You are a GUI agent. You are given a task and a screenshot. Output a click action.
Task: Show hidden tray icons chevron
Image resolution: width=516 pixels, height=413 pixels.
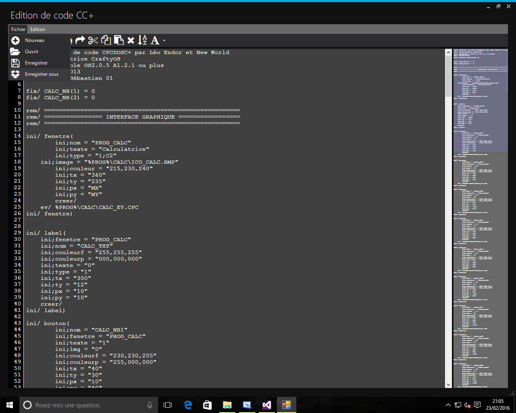pos(448,405)
